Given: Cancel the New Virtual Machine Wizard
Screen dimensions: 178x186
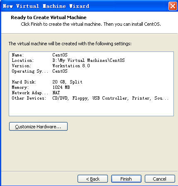Looking at the screenshot, I should 160,179.
